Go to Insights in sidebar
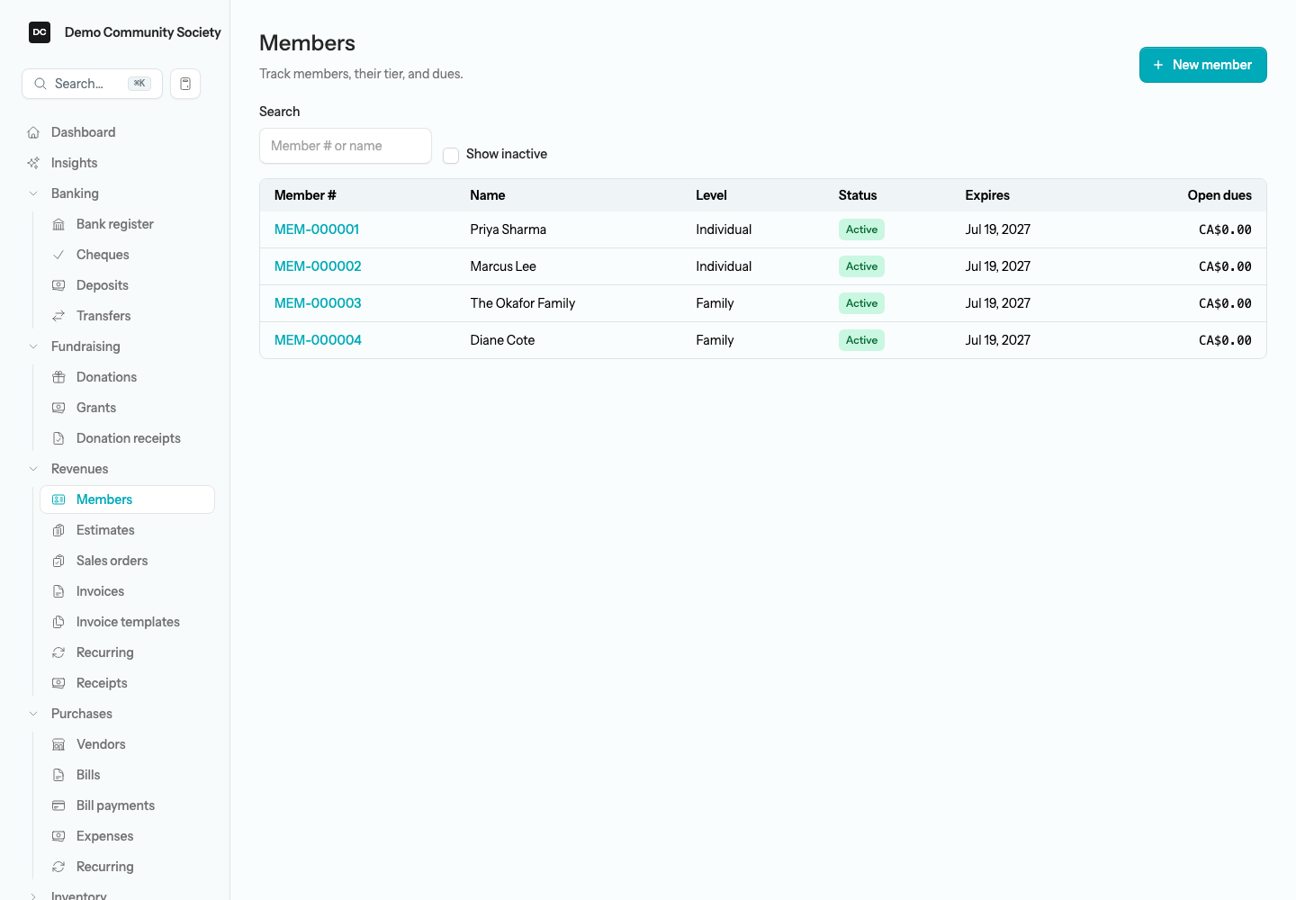 pyautogui.click(x=74, y=163)
